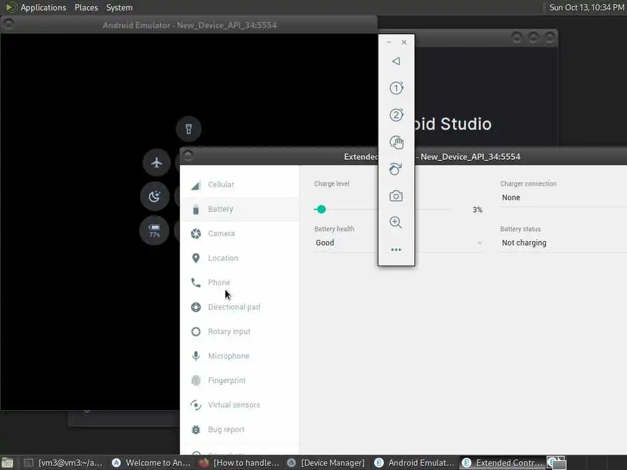
Task: Toggle the flashlight tile in emulator
Action: tap(189, 129)
